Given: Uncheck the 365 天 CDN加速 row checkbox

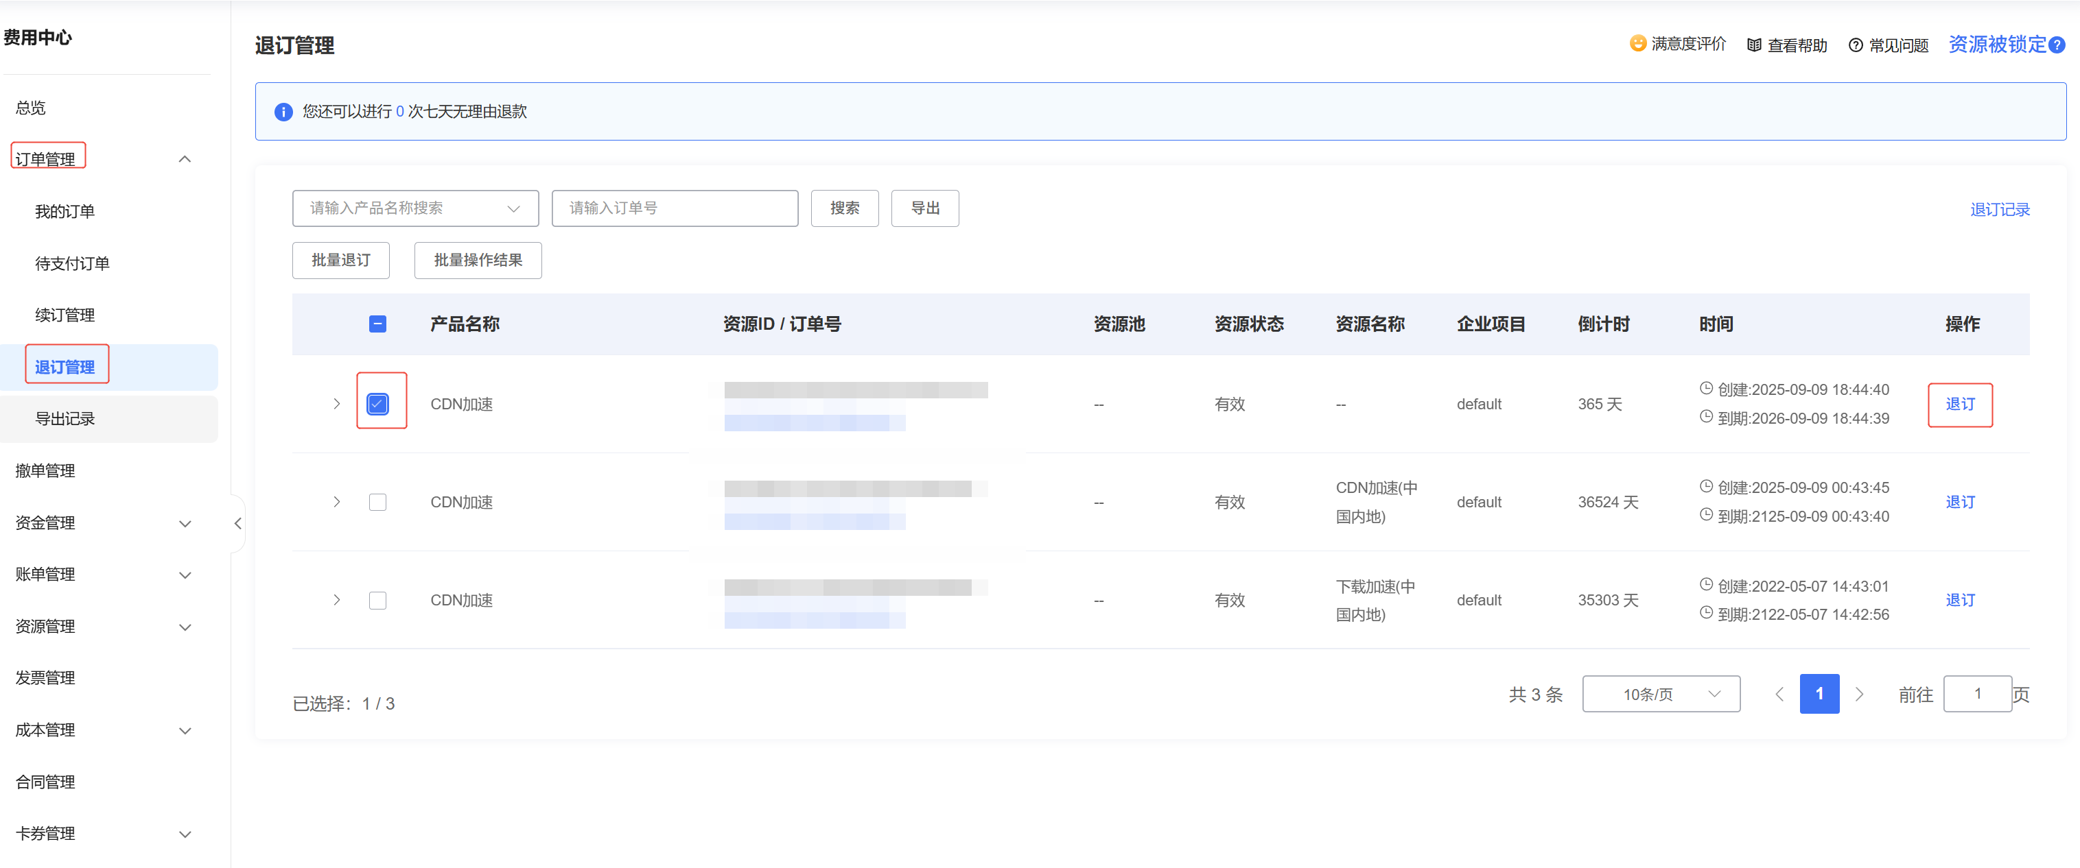Looking at the screenshot, I should pos(377,403).
